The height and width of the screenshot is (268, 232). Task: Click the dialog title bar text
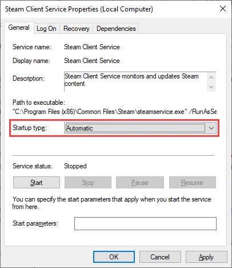point(79,9)
